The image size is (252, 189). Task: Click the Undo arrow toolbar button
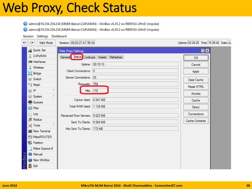(x=24, y=43)
